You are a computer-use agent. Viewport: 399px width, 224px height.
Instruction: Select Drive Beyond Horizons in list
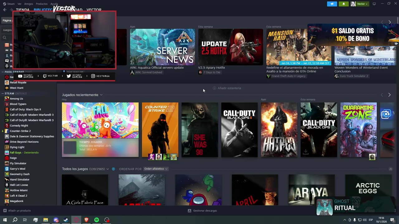click(x=24, y=142)
